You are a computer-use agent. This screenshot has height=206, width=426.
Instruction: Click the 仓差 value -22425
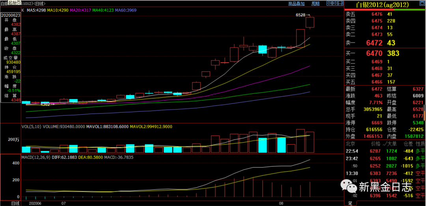pos(416,130)
